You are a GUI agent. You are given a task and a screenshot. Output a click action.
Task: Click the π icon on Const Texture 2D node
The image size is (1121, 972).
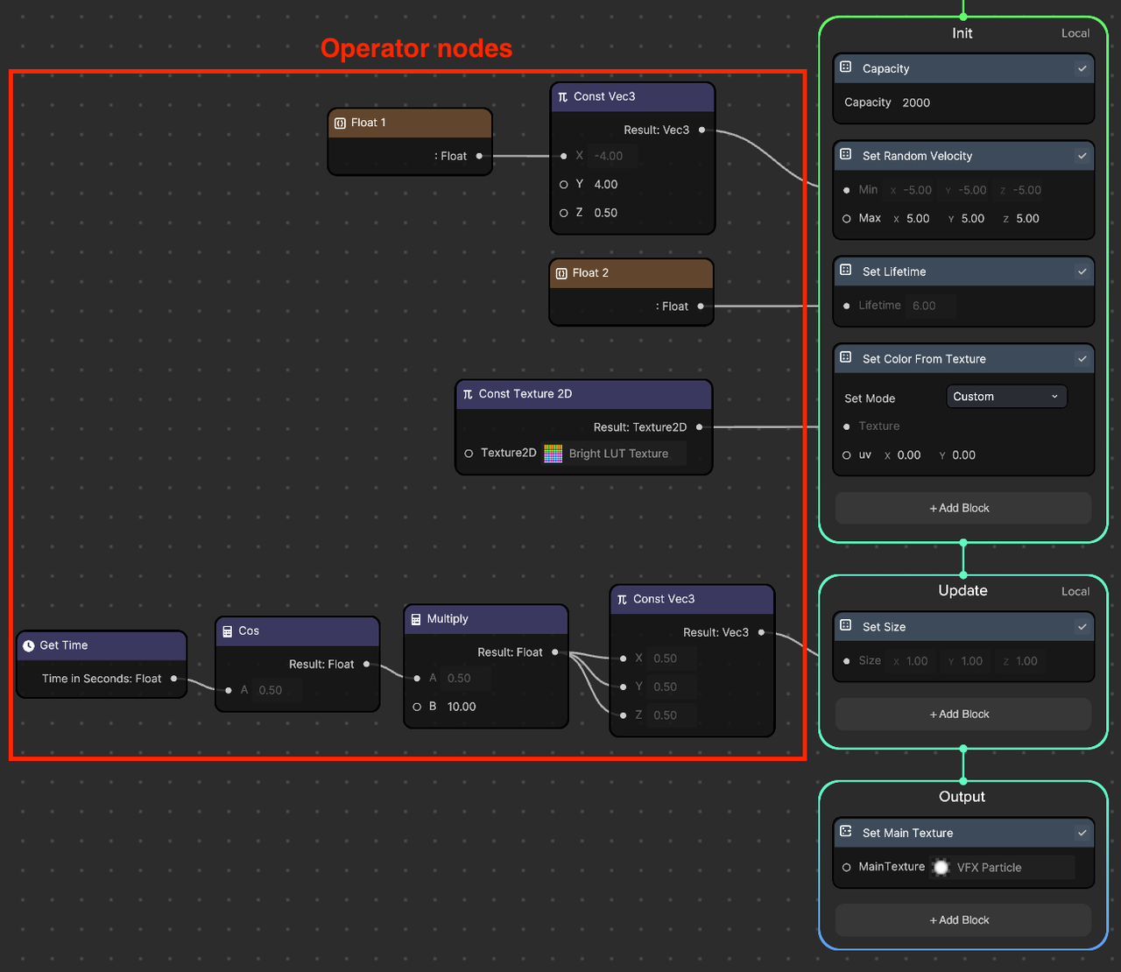point(469,394)
